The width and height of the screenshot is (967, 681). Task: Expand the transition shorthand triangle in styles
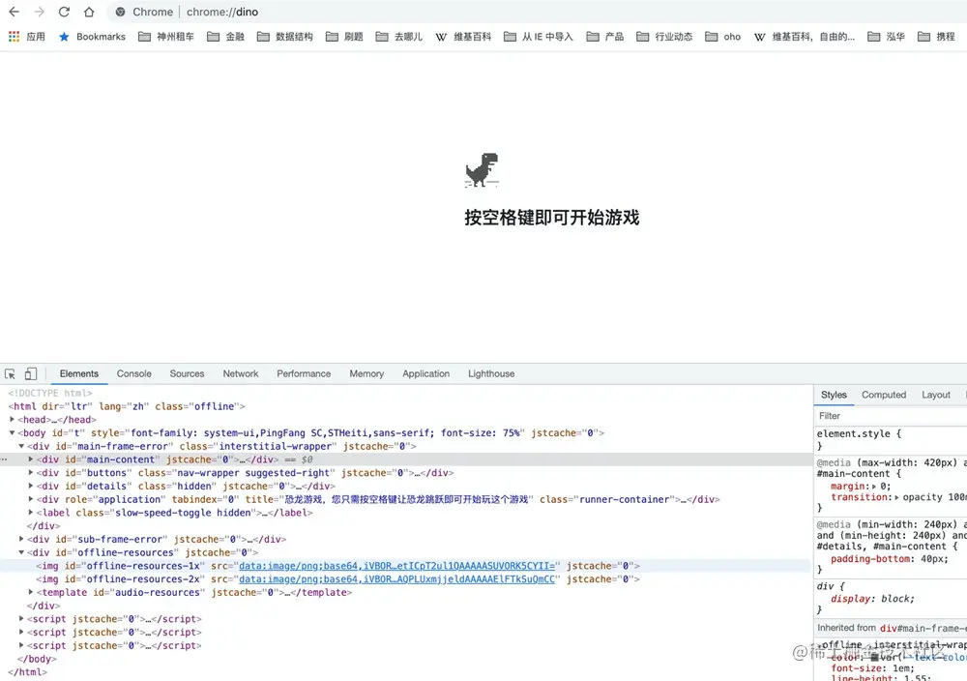896,497
